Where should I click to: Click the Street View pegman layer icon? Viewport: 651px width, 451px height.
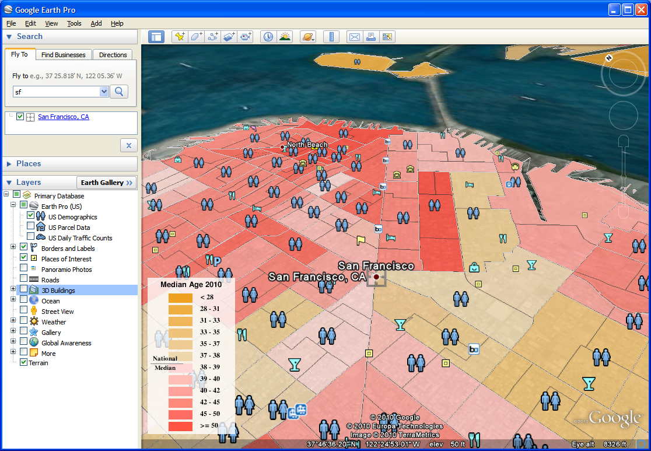click(34, 311)
